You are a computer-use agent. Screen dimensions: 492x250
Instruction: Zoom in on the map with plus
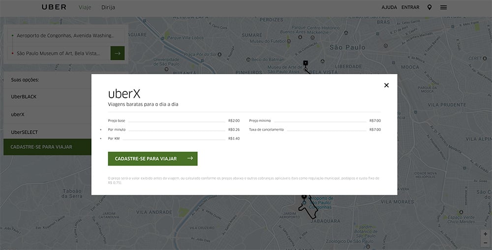pos(485,234)
